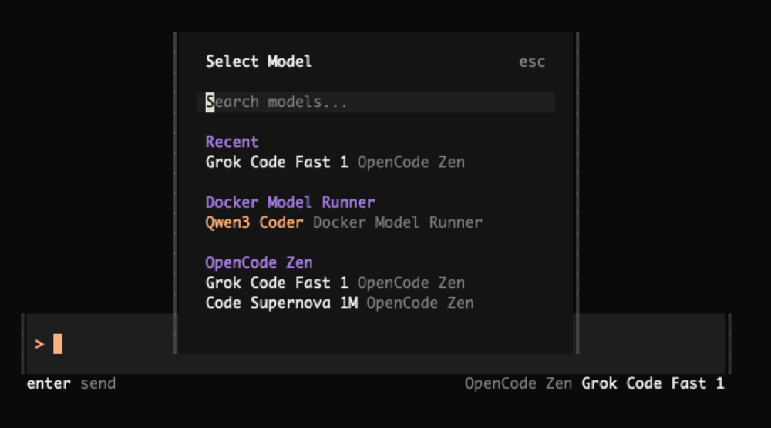Pick the Code Supernova 1M model
Viewport: 771px width, 428px height.
(281, 303)
